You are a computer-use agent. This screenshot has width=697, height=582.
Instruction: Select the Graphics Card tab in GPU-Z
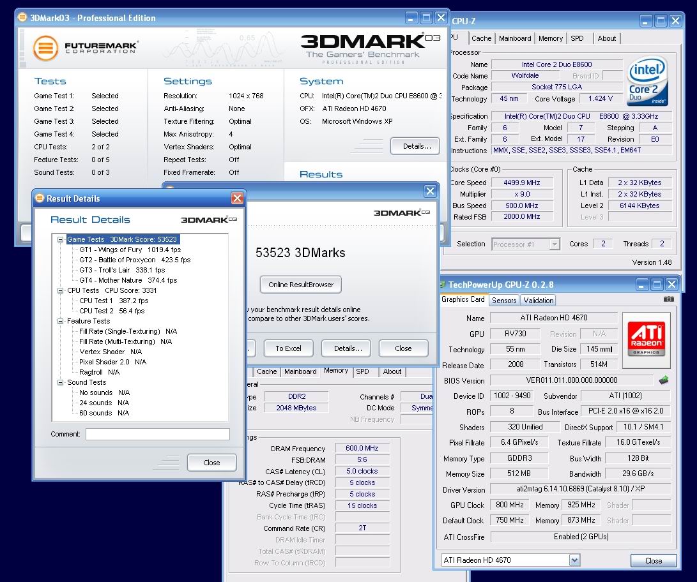pos(463,300)
